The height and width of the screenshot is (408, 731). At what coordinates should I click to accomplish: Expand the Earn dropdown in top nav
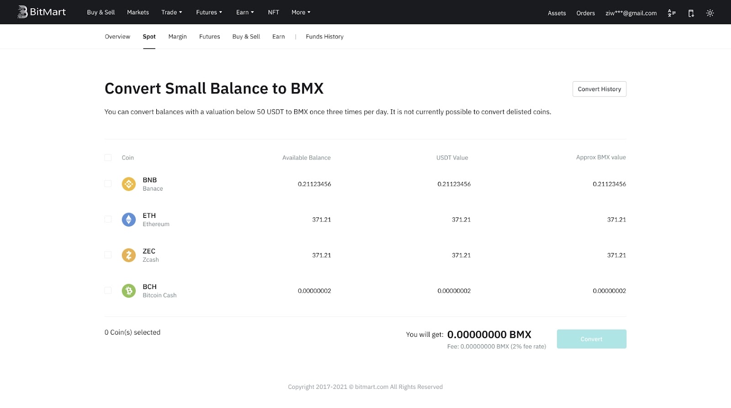(x=245, y=12)
